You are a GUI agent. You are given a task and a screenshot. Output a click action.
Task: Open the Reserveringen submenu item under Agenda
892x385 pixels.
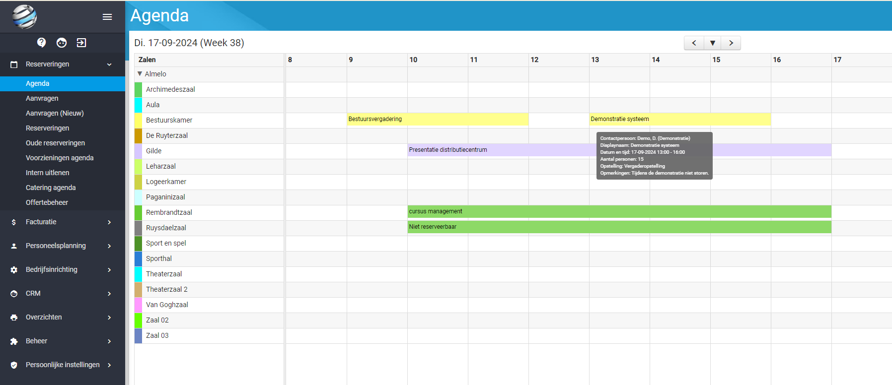click(x=63, y=128)
